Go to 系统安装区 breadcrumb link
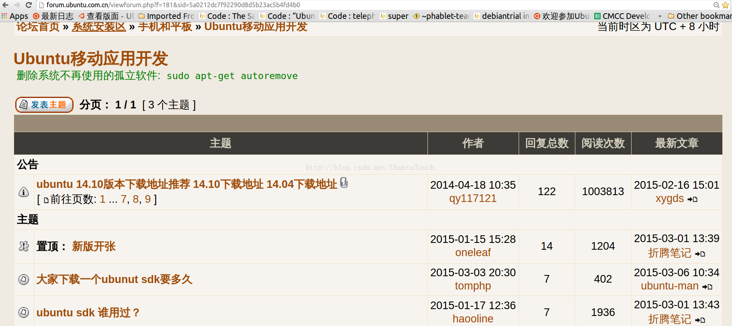 [99, 26]
